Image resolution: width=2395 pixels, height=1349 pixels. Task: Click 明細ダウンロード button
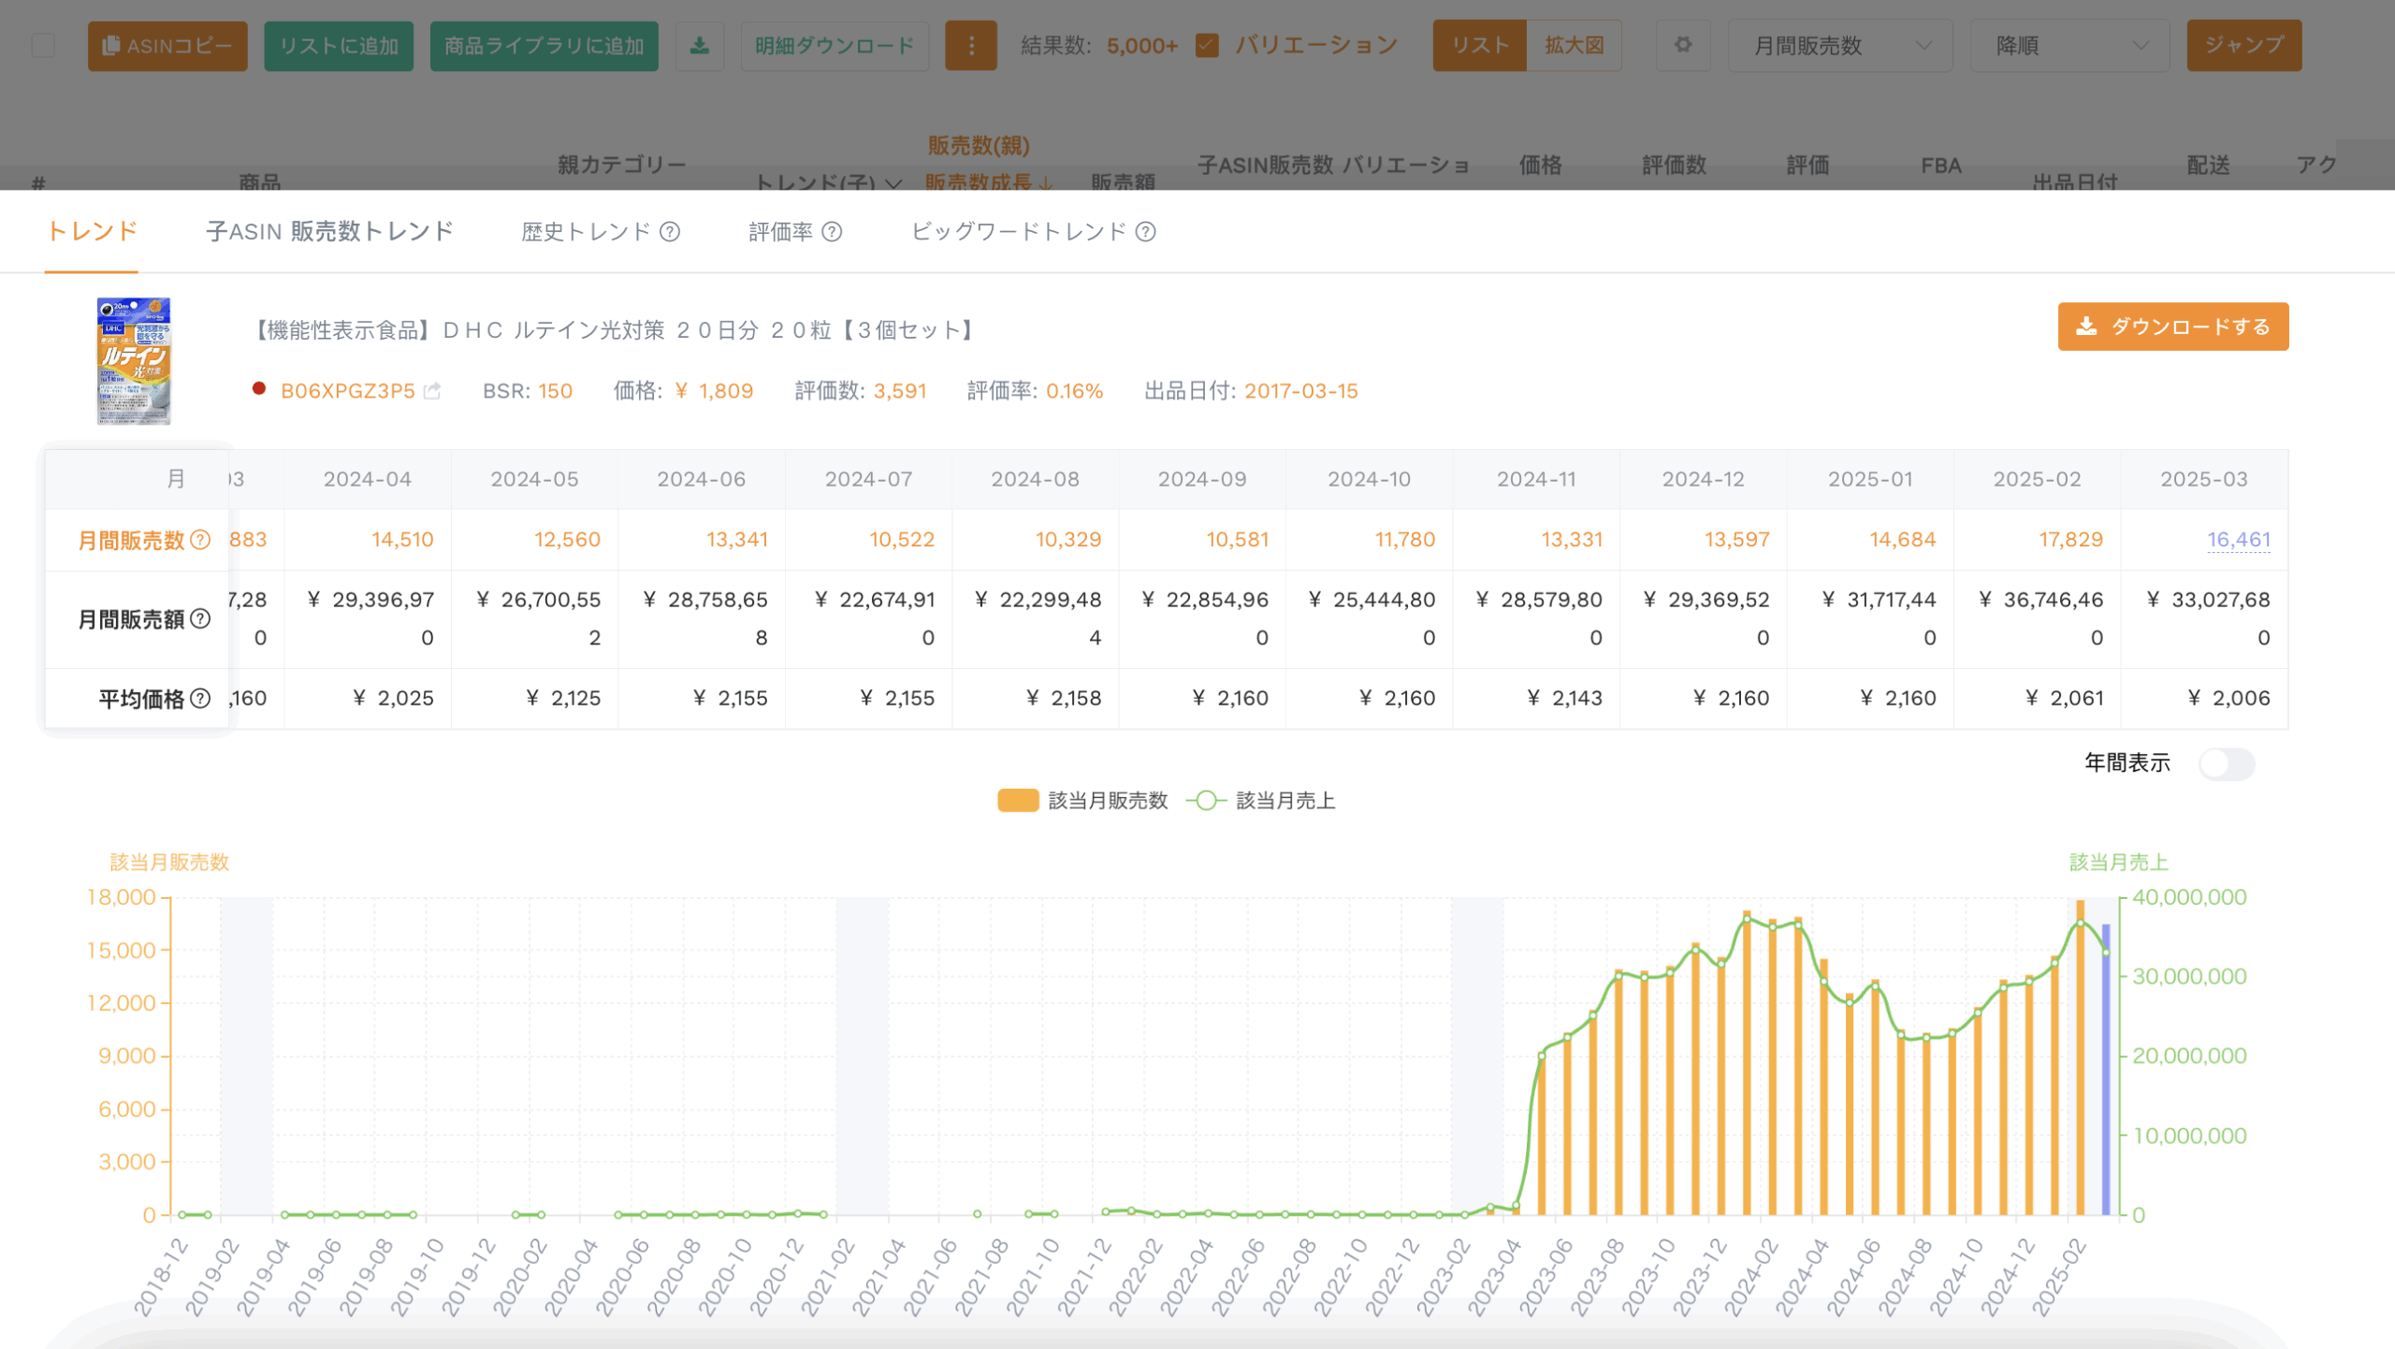tap(835, 46)
